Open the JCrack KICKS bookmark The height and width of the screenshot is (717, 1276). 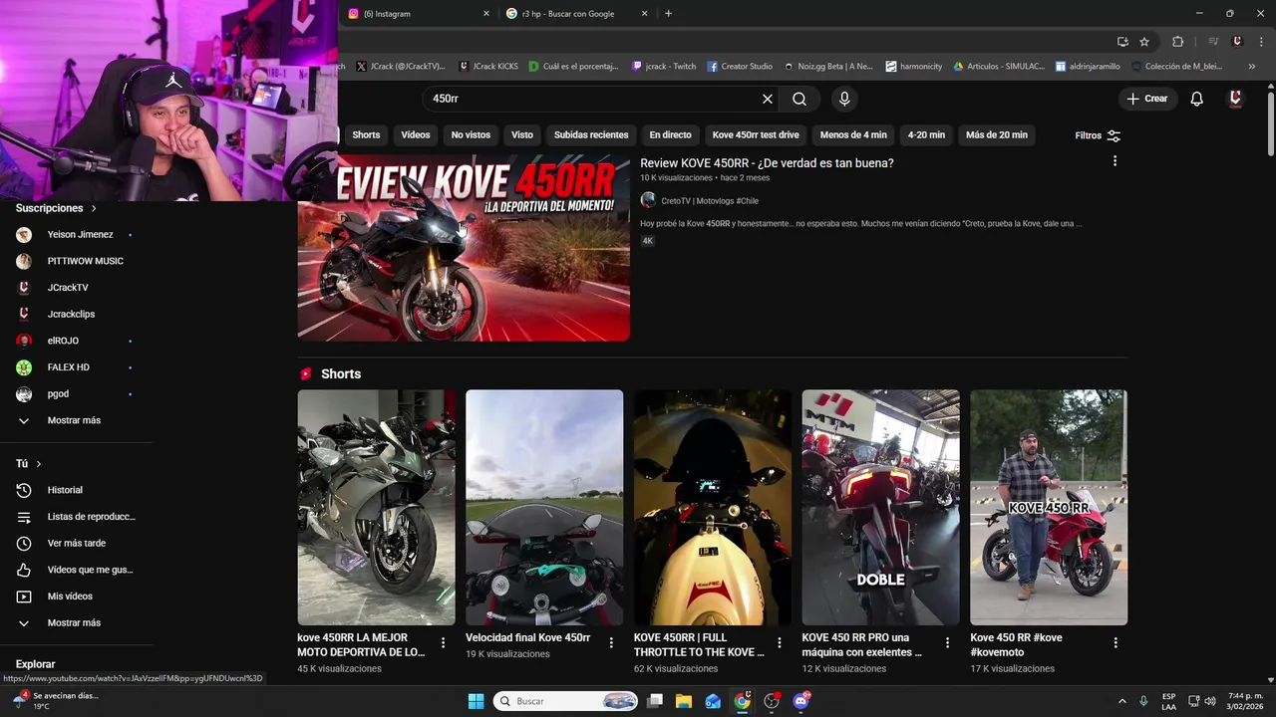coord(488,67)
